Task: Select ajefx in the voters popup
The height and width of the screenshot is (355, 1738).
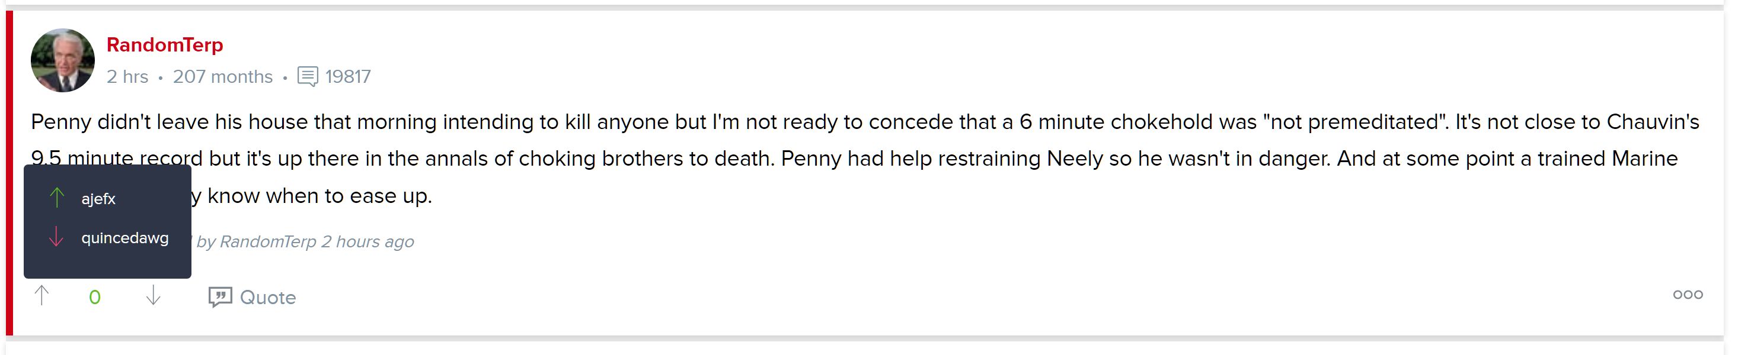Action: coord(98,199)
